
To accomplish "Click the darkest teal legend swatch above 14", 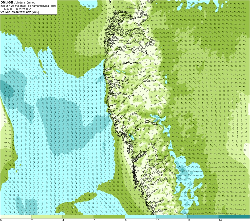I will pyautogui.click(x=234, y=217).
